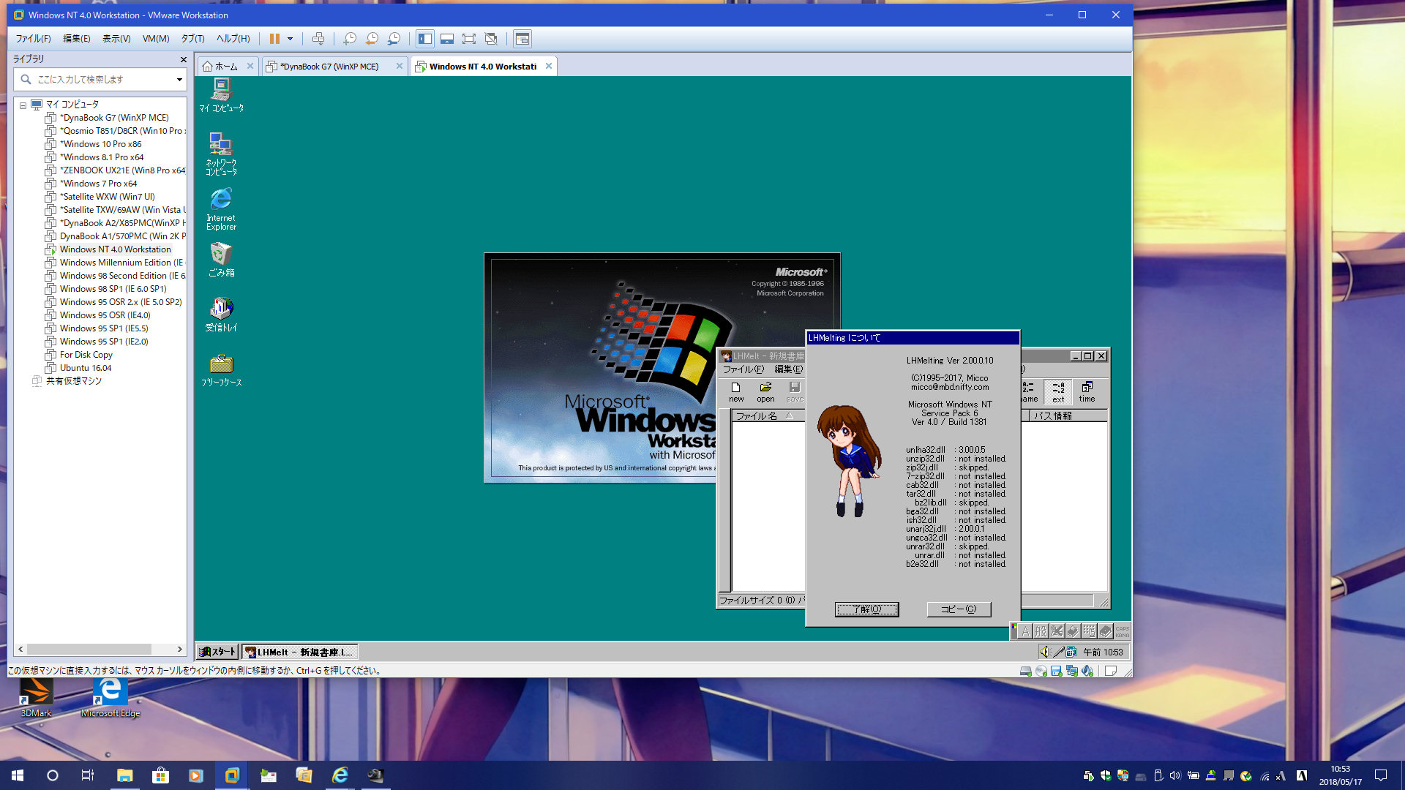Screen dimensions: 1405x790
Task: Click the Unity mode toolbar icon
Action: pos(491,39)
